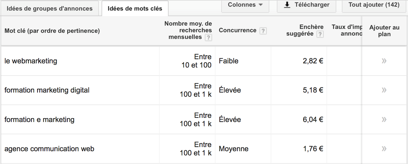Click the Télécharger button
Image resolution: width=408 pixels, height=164 pixels.
(x=306, y=4)
